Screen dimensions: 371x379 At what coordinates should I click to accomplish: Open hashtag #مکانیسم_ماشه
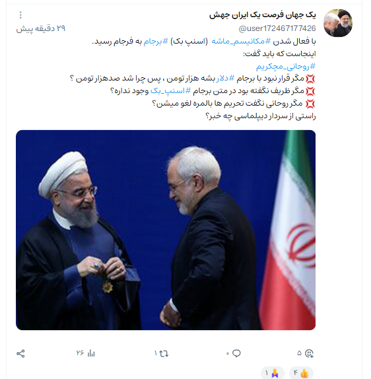(x=241, y=42)
